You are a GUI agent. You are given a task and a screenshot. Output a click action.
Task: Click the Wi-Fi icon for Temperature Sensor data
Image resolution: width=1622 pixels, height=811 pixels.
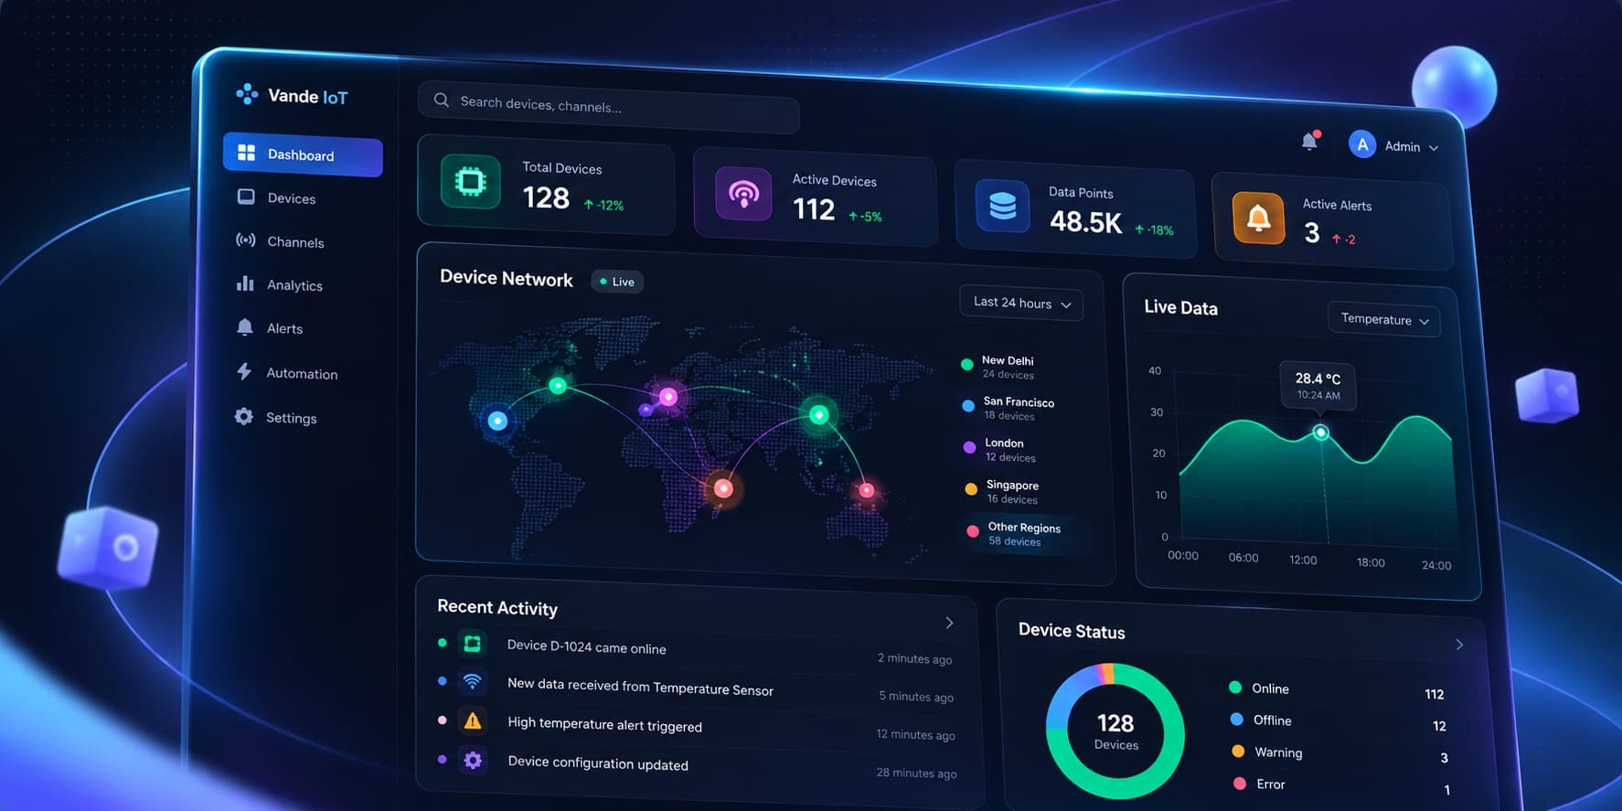473,681
